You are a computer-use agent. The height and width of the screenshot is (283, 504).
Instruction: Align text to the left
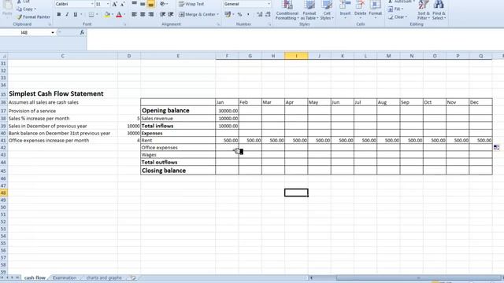134,14
